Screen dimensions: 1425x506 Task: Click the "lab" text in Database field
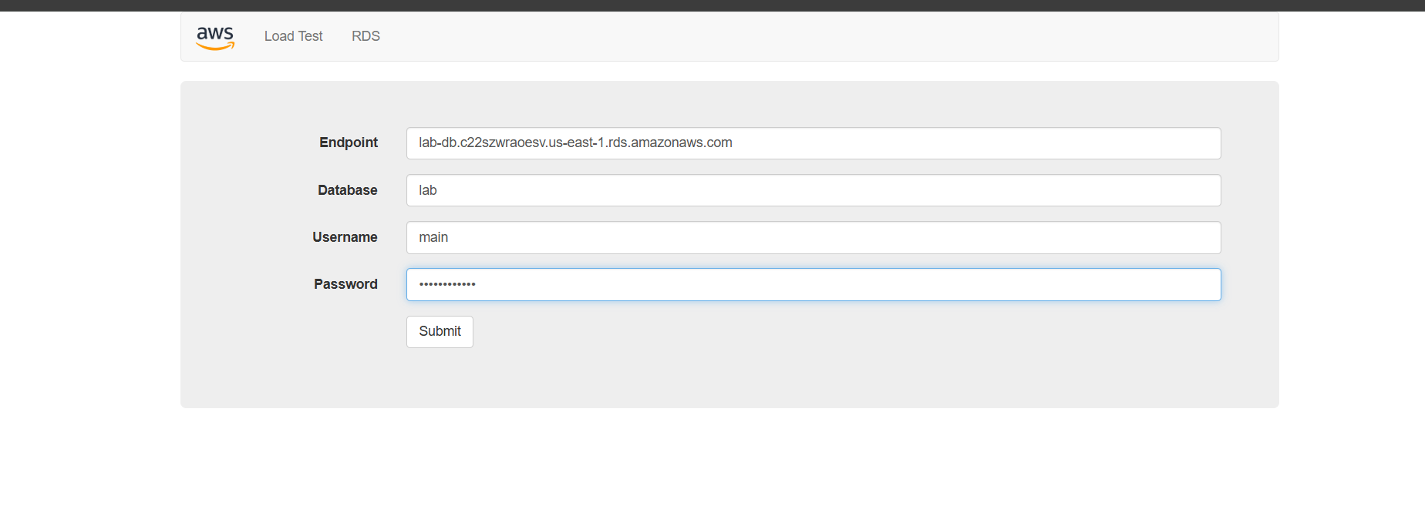[428, 190]
